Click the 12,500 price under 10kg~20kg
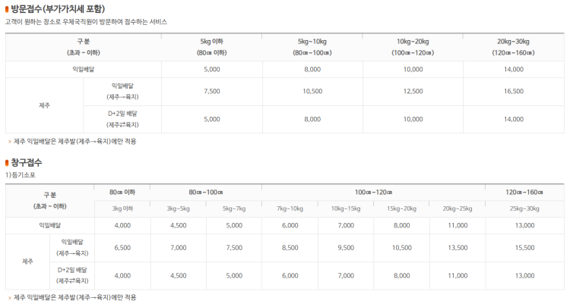Viewport: 570px width, 304px height. [x=413, y=92]
